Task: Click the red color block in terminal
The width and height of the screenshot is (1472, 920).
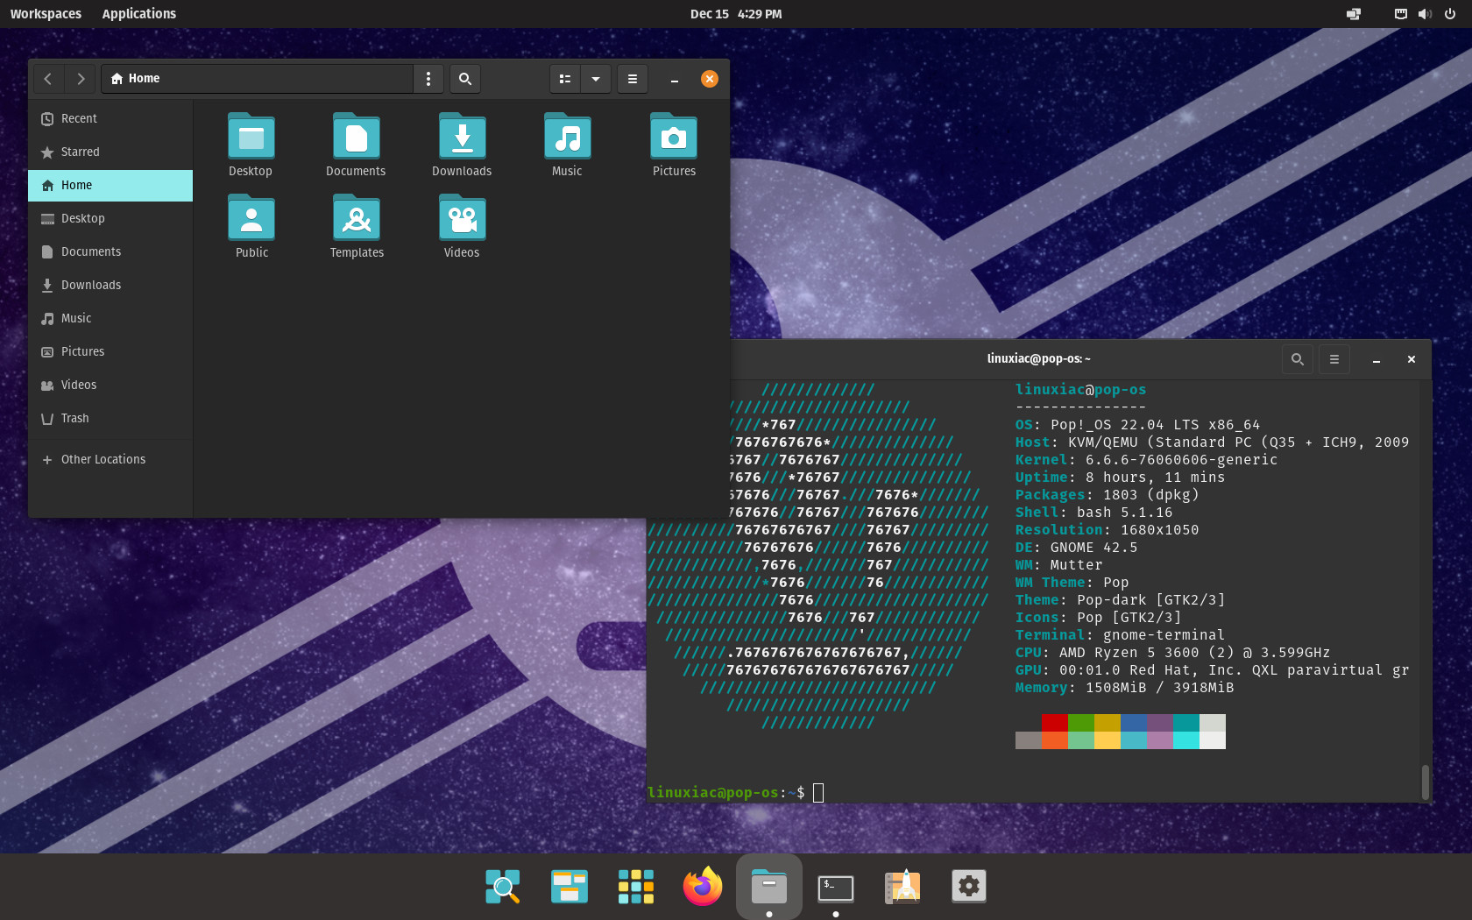Action: click(x=1055, y=723)
